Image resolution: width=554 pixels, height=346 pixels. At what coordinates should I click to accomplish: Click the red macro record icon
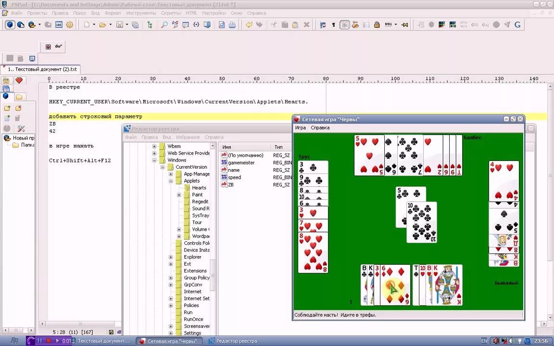click(48, 47)
